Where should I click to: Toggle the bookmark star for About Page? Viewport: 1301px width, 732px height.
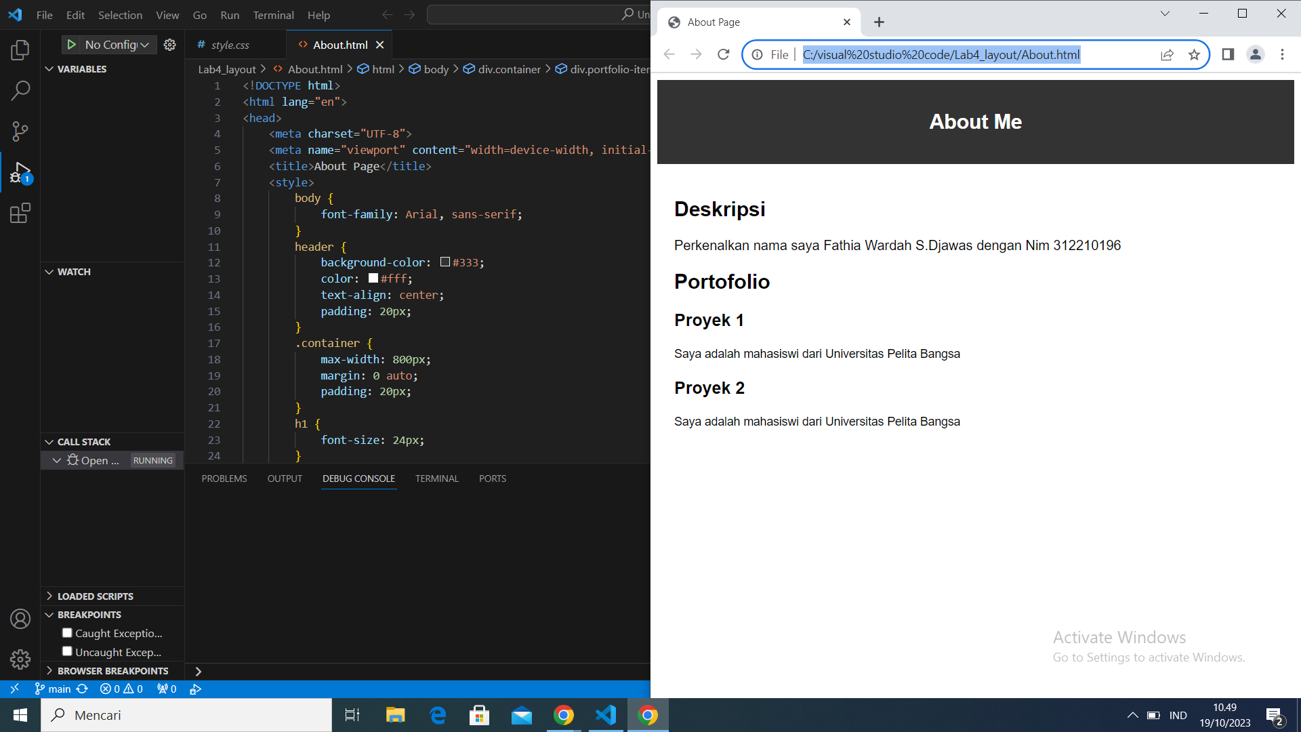pyautogui.click(x=1194, y=55)
